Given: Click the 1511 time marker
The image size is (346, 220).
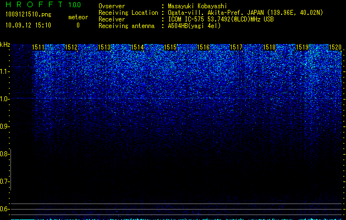Looking at the screenshot, I should pyautogui.click(x=38, y=47).
